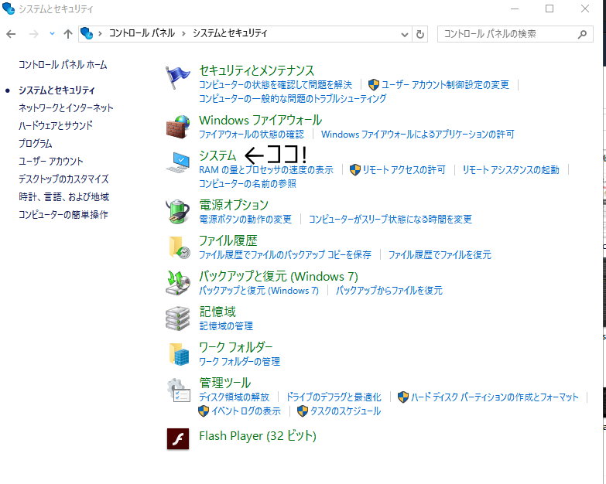Click the バックアップと復元 disc icon
This screenshot has height=484, width=606.
pos(178,282)
